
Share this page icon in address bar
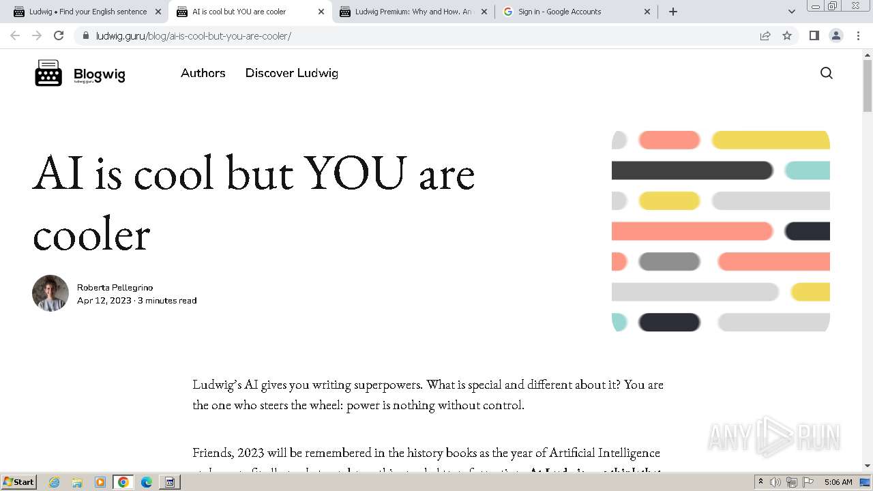click(765, 35)
